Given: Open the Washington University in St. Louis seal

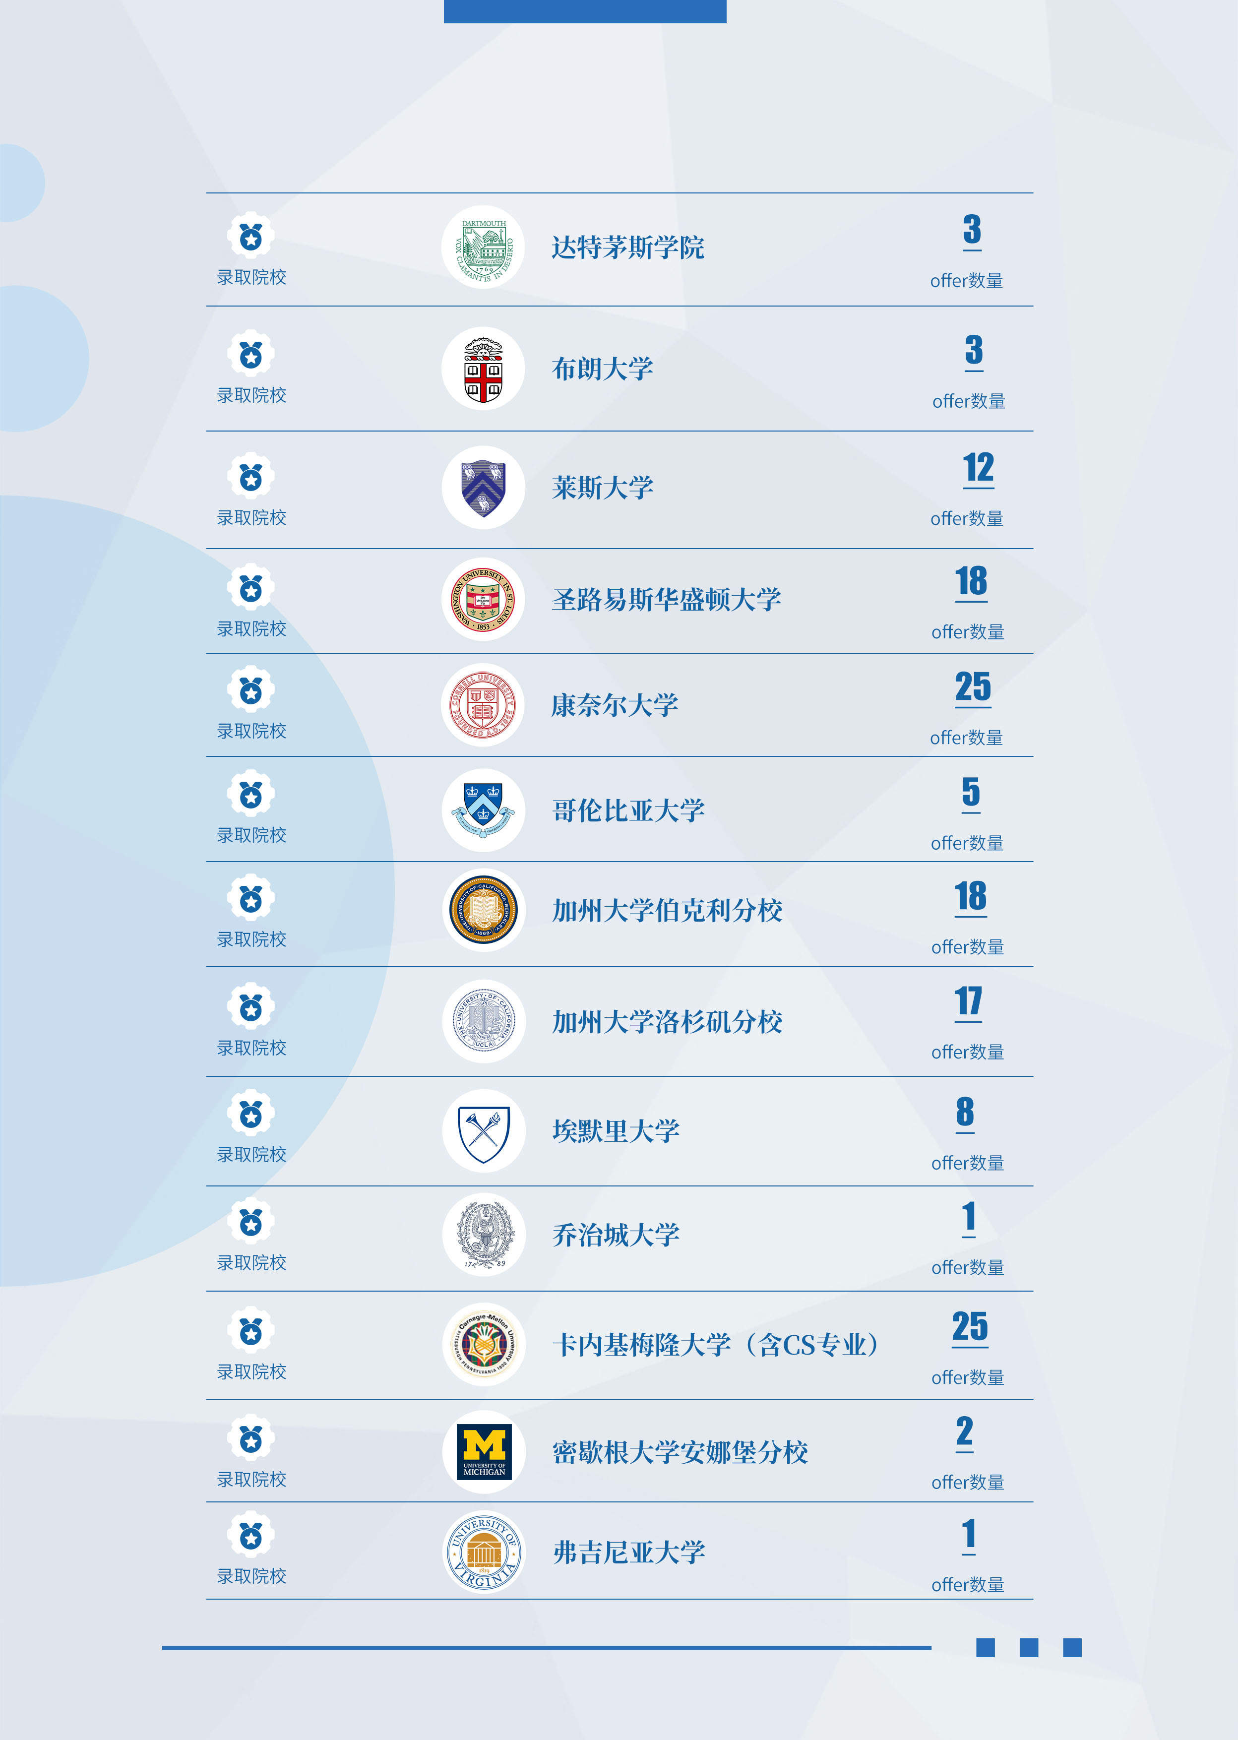Looking at the screenshot, I should coord(483,599).
